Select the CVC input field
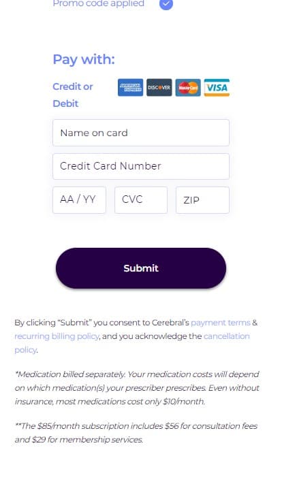Screen dimensions: 282x501 141,200
